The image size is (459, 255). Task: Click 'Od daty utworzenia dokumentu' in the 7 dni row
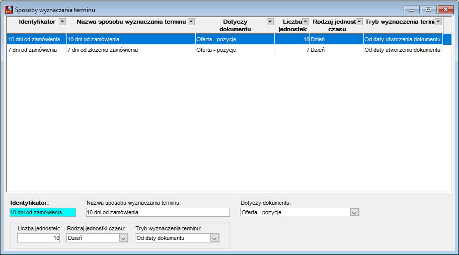403,50
